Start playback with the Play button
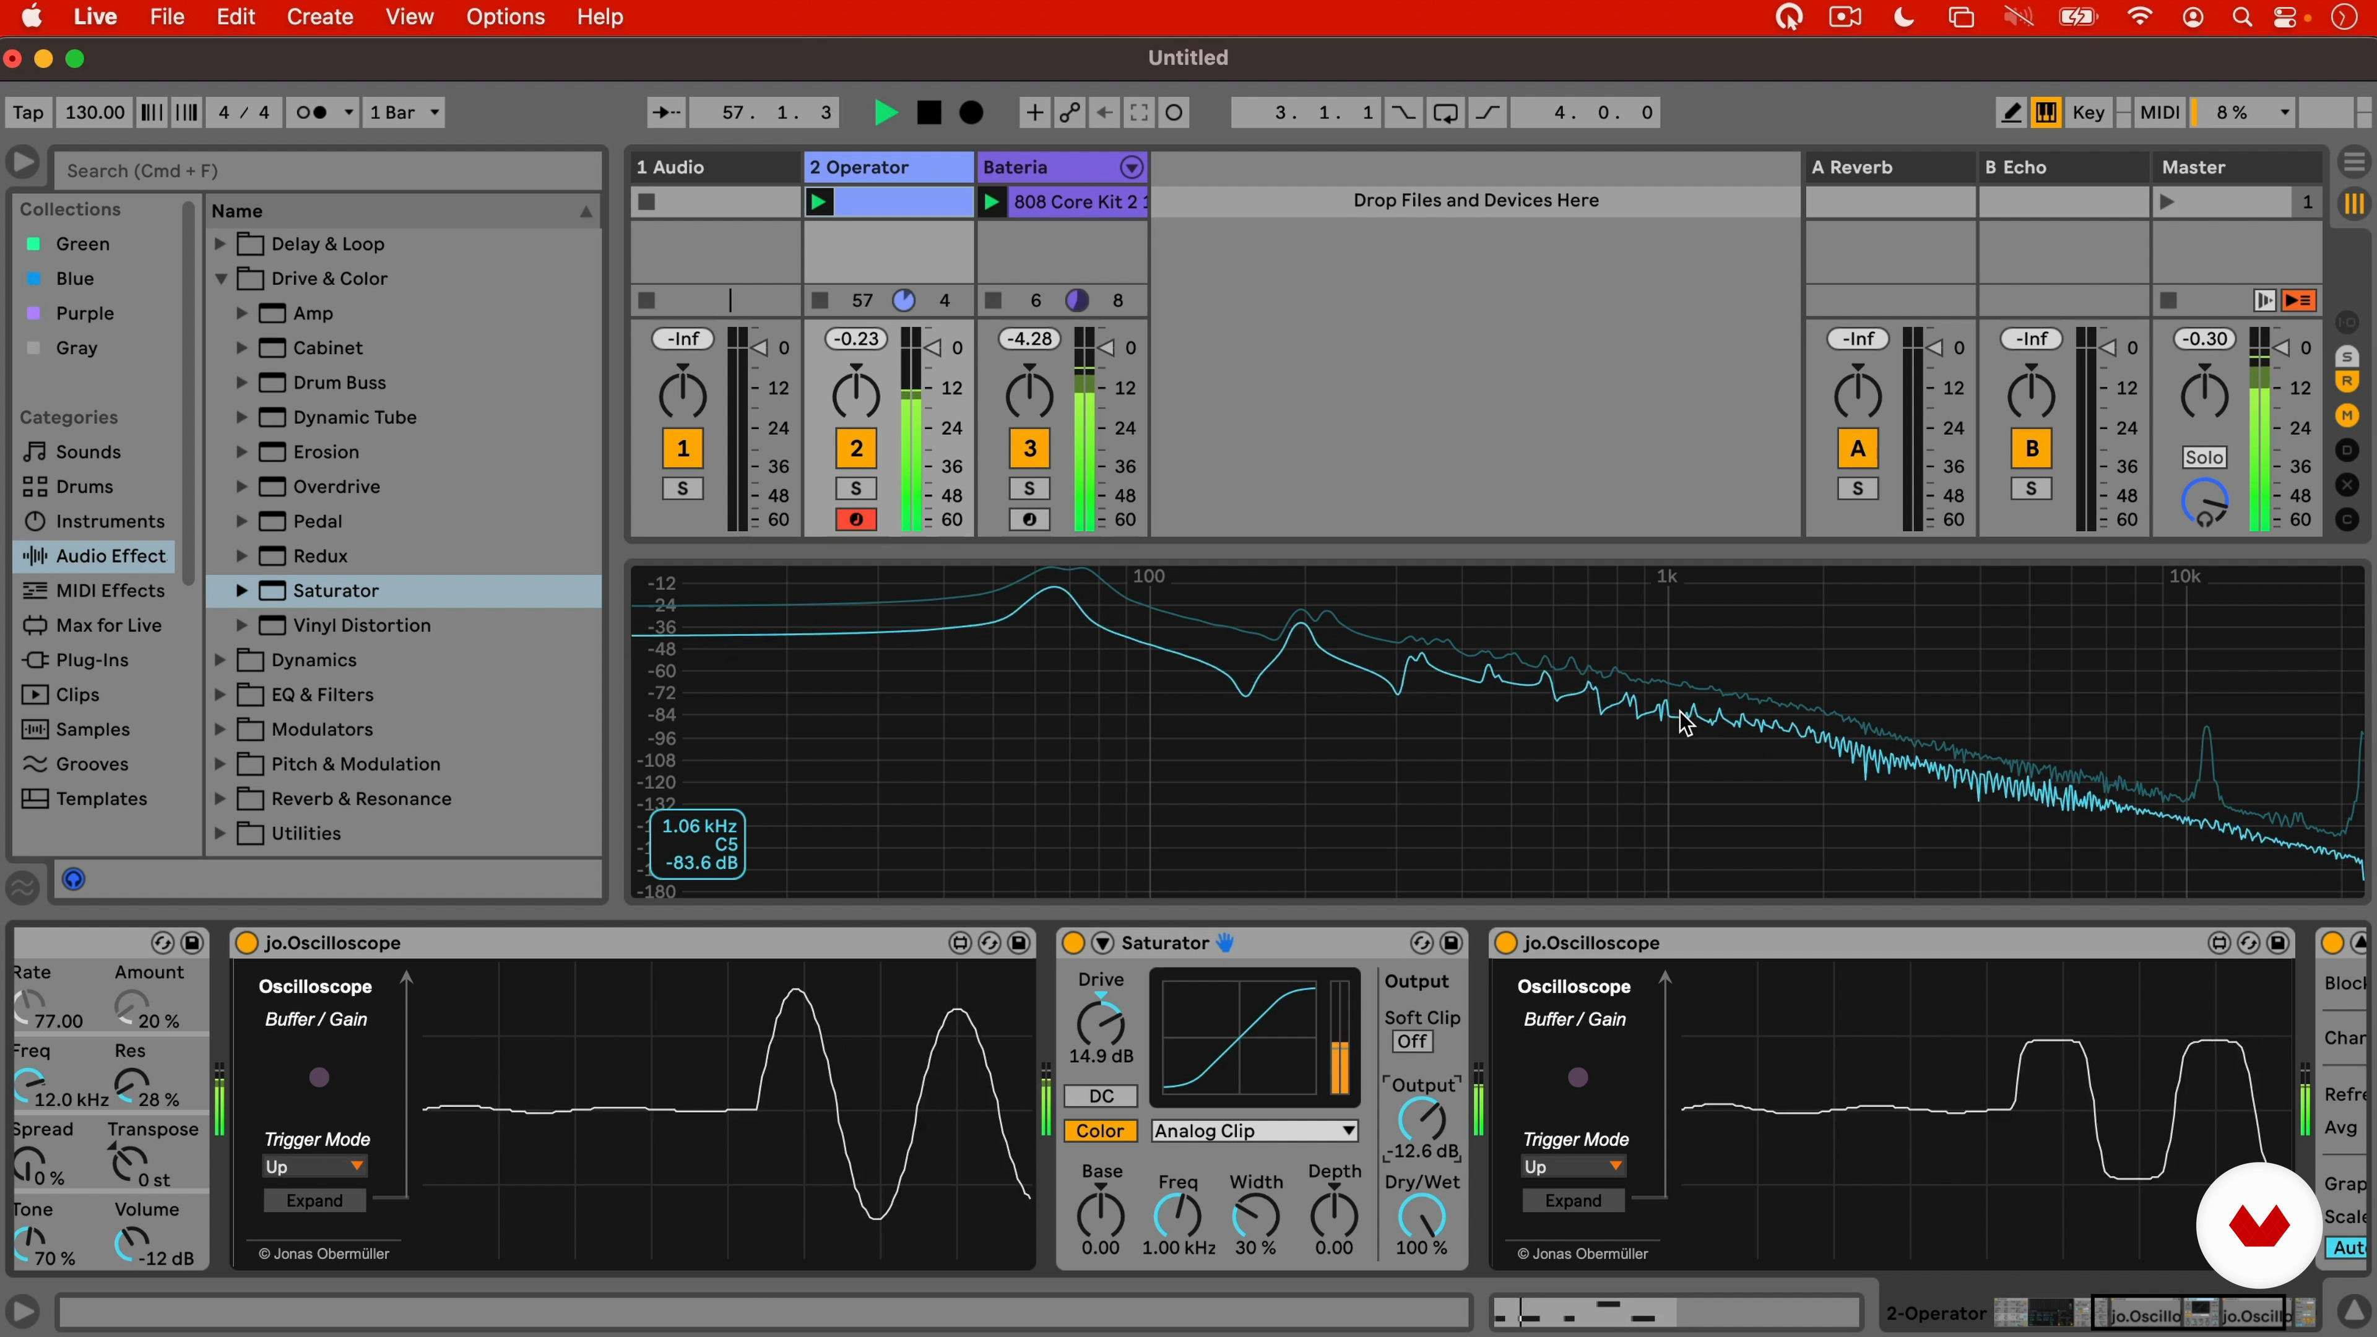 [885, 113]
